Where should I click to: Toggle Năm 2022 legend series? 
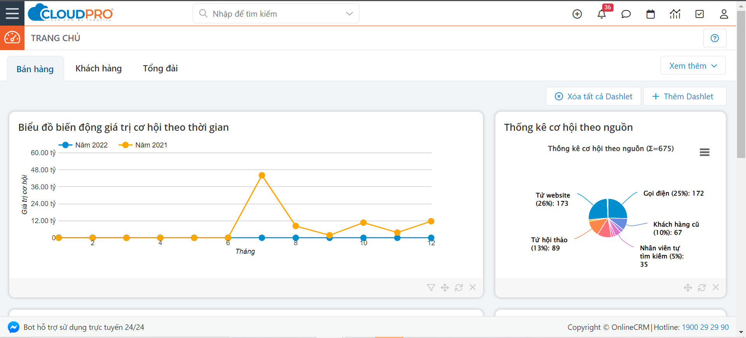[83, 145]
